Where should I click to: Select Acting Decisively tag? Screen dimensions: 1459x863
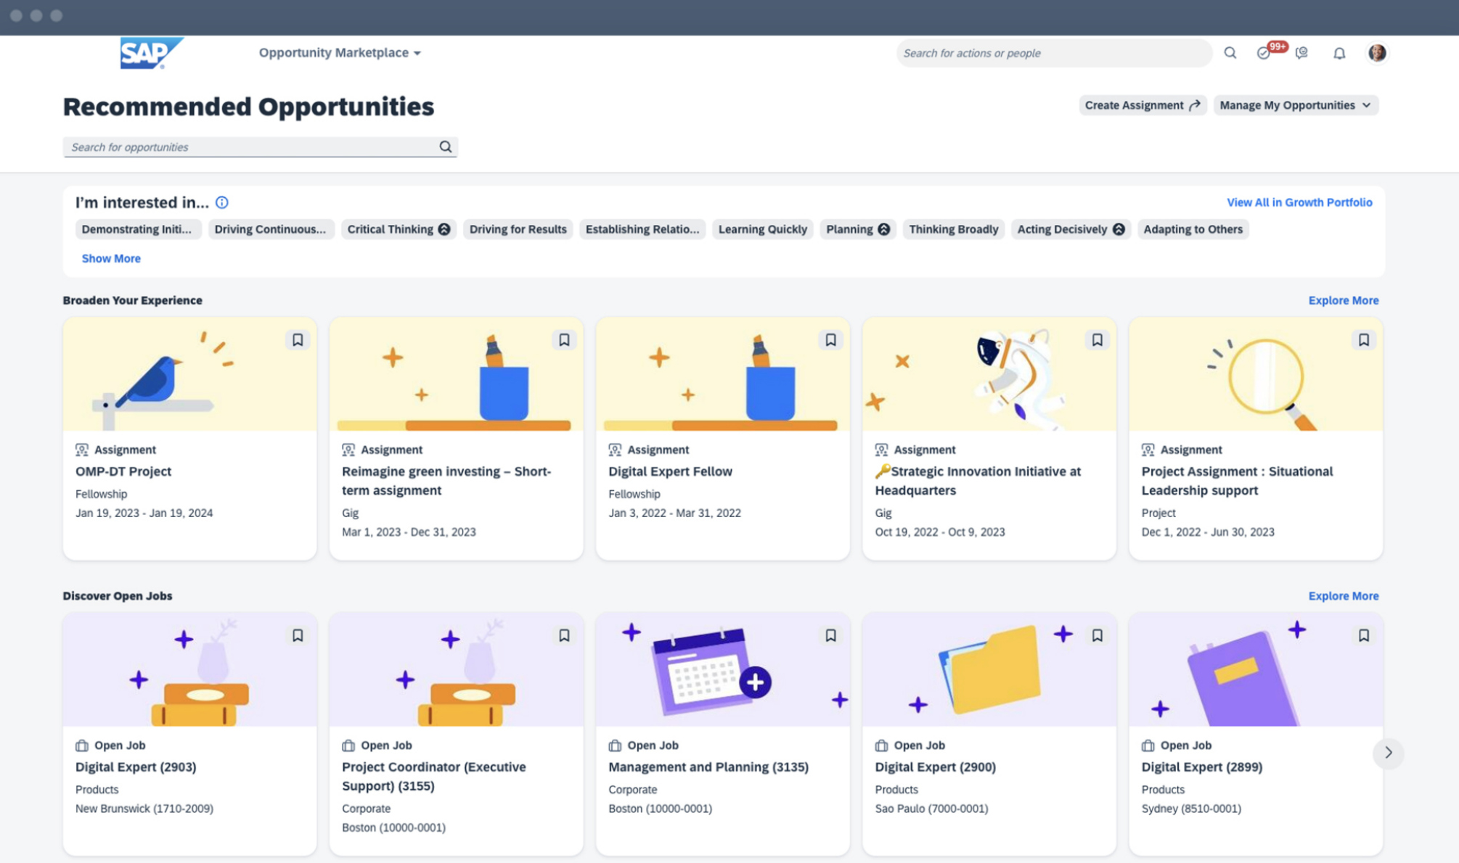[x=1071, y=229]
